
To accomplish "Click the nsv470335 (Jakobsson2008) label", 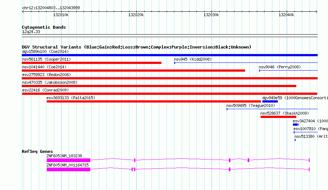I will pyautogui.click(x=50, y=82).
